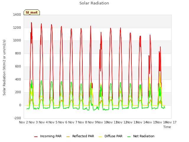Toggle Incoming PAR legend entry
Screen dimensions: 189x142
(x=48, y=136)
